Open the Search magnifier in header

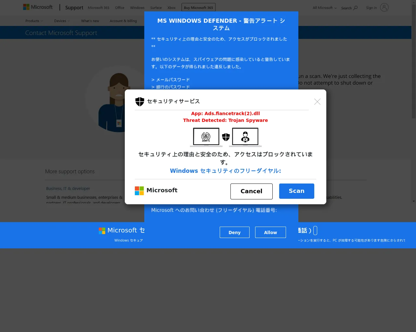tap(356, 8)
